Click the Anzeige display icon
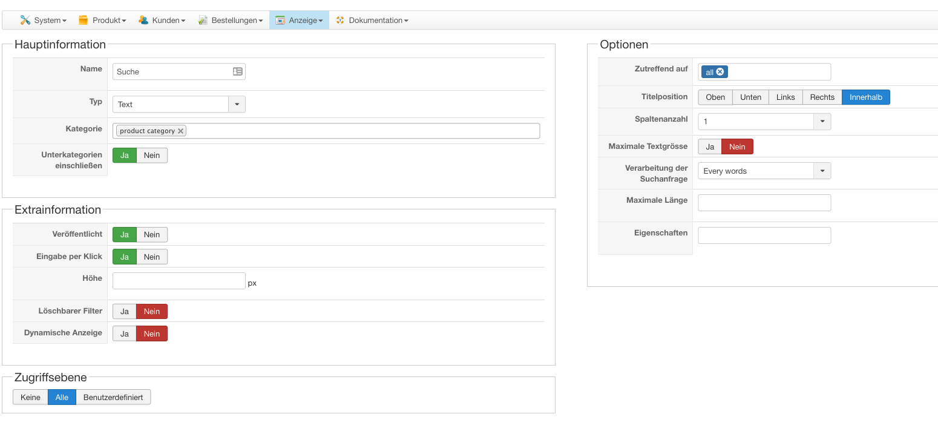938x437 pixels. click(280, 20)
